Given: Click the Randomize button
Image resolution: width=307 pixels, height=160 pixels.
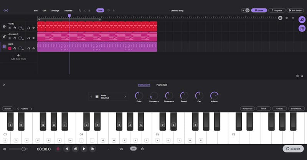Looking at the screenshot, I should coord(248,109).
